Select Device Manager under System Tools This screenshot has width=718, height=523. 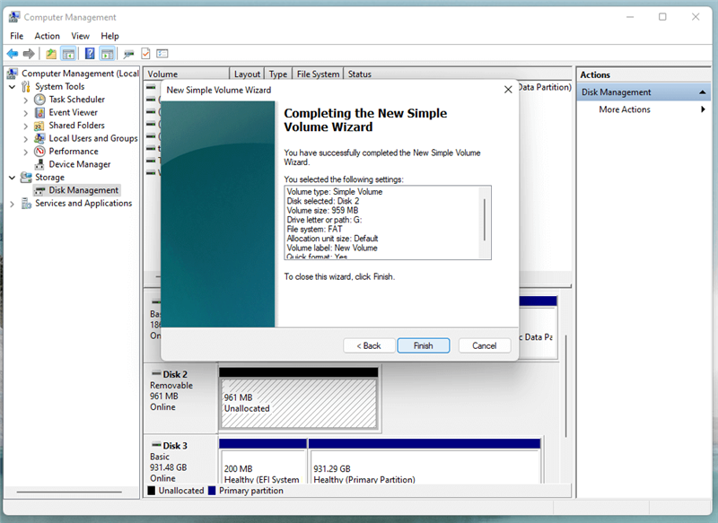pyautogui.click(x=79, y=164)
